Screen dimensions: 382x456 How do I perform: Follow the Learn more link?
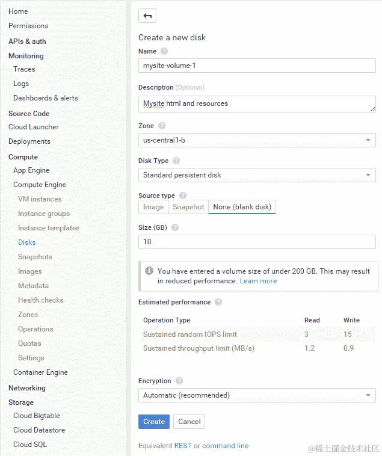pos(258,281)
